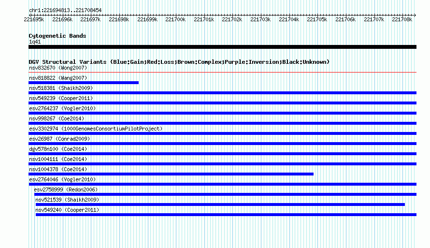Click the 221706k ruler position
Viewport: 430px width, 248px height.
(345, 19)
